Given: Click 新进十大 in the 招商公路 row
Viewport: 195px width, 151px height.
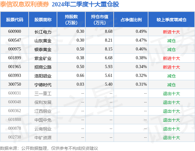Looking at the screenshot, I should (x=171, y=67).
